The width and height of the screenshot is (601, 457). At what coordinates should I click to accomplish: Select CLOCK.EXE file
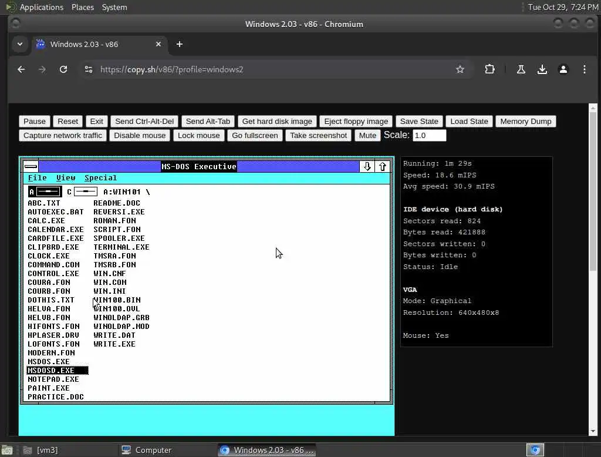pos(49,256)
